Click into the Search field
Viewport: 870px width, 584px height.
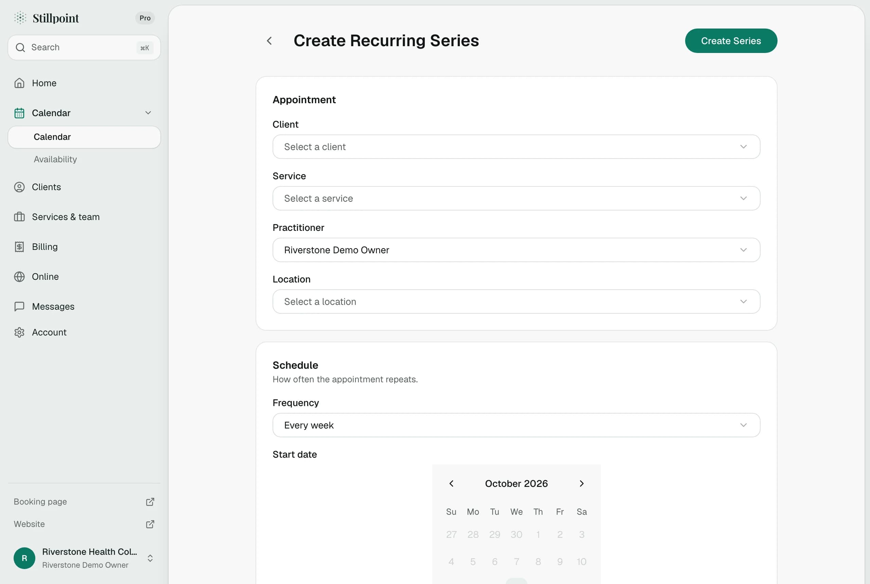84,47
